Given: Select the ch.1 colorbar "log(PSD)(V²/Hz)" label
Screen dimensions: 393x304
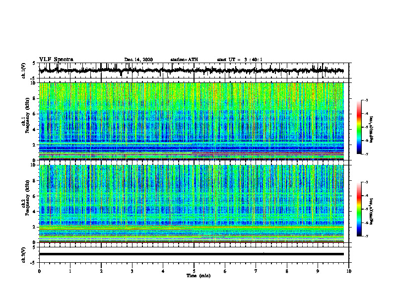Looking at the screenshot, I should [372, 129].
